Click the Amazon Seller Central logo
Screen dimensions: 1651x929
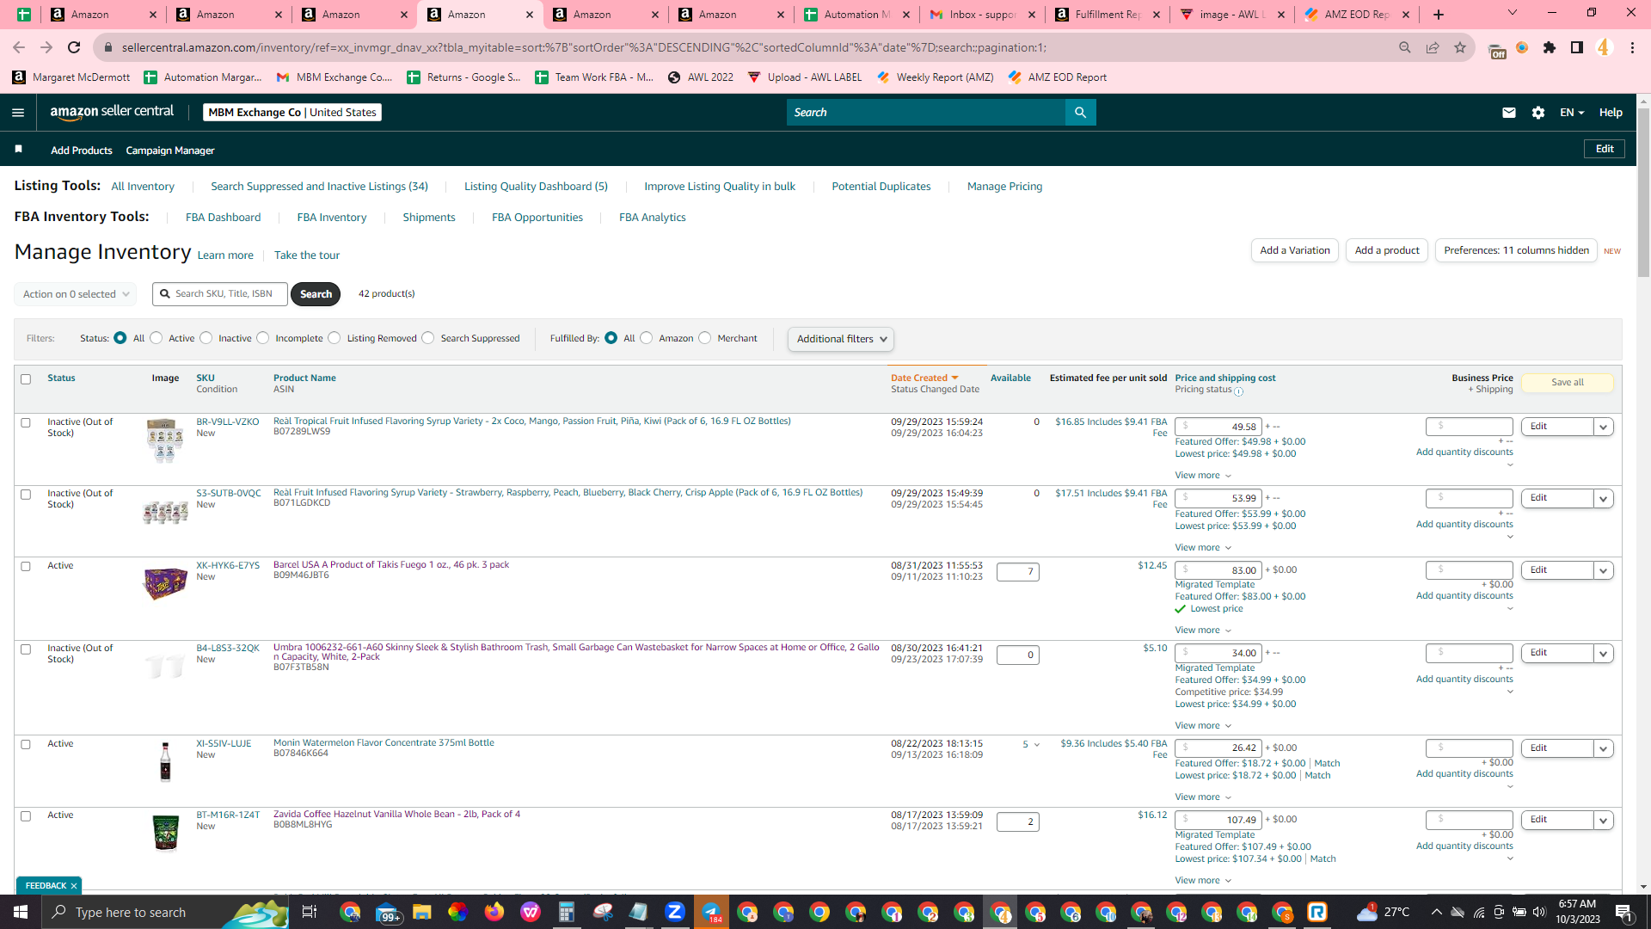[112, 112]
